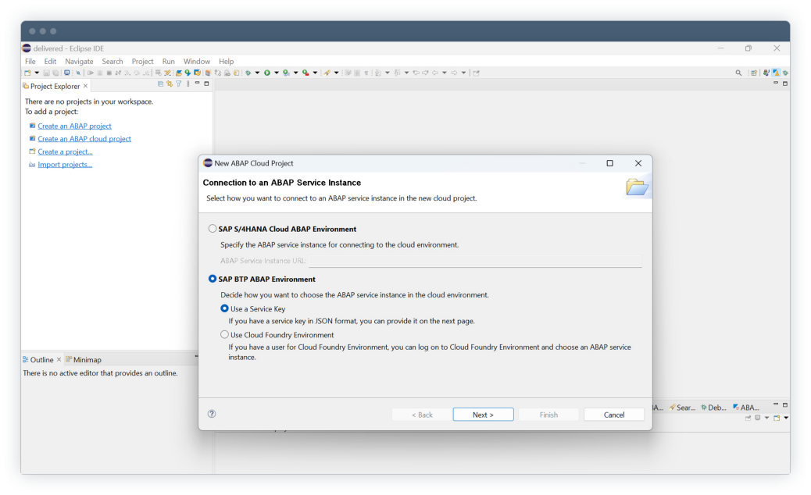Click the green Run toolbar icon

[x=267, y=73]
